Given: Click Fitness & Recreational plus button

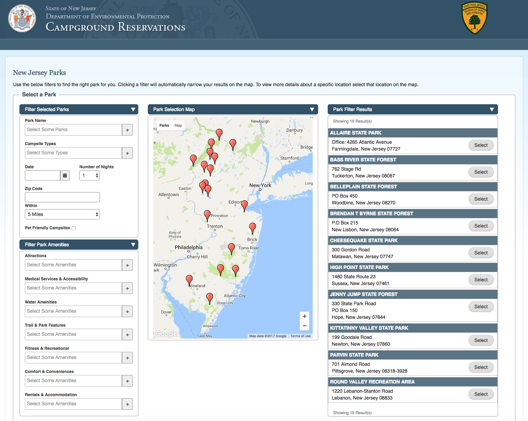Looking at the screenshot, I should pos(127,358).
